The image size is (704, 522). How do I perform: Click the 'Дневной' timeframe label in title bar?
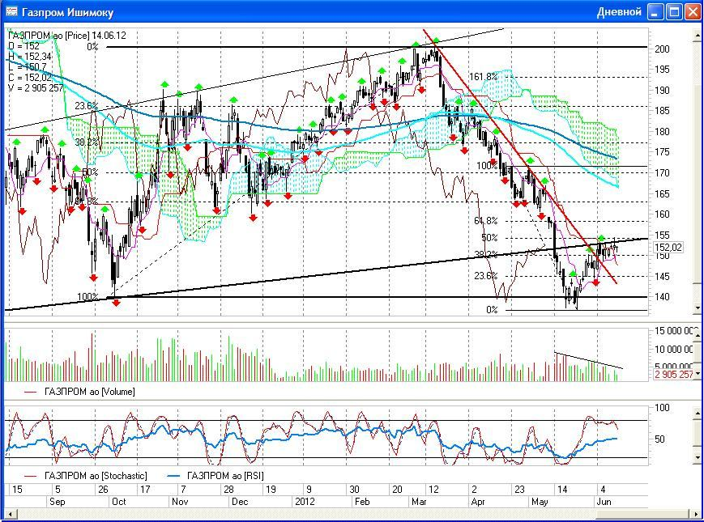(619, 12)
